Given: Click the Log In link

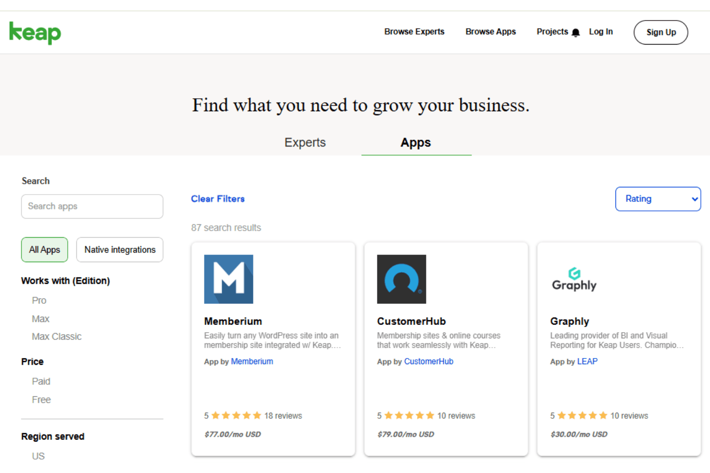Looking at the screenshot, I should point(601,32).
